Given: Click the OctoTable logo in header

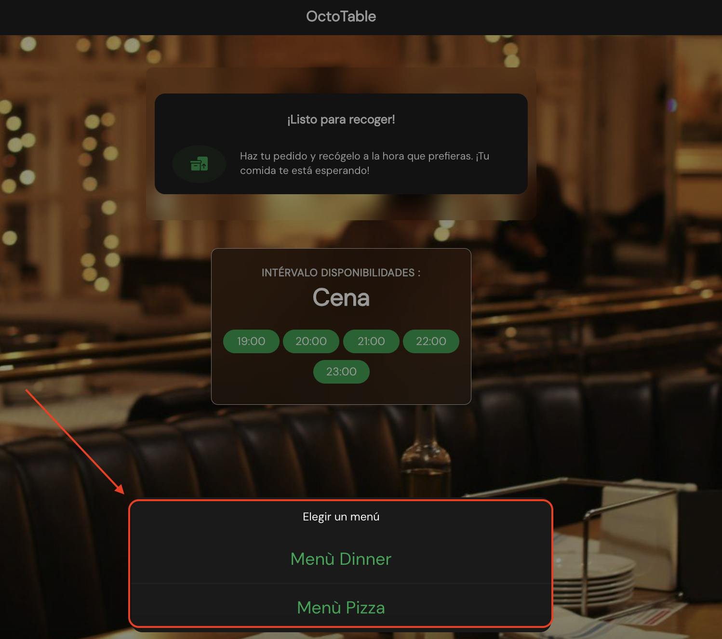Looking at the screenshot, I should coord(341,16).
